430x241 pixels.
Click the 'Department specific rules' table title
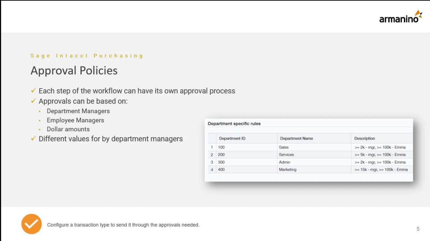click(x=234, y=124)
